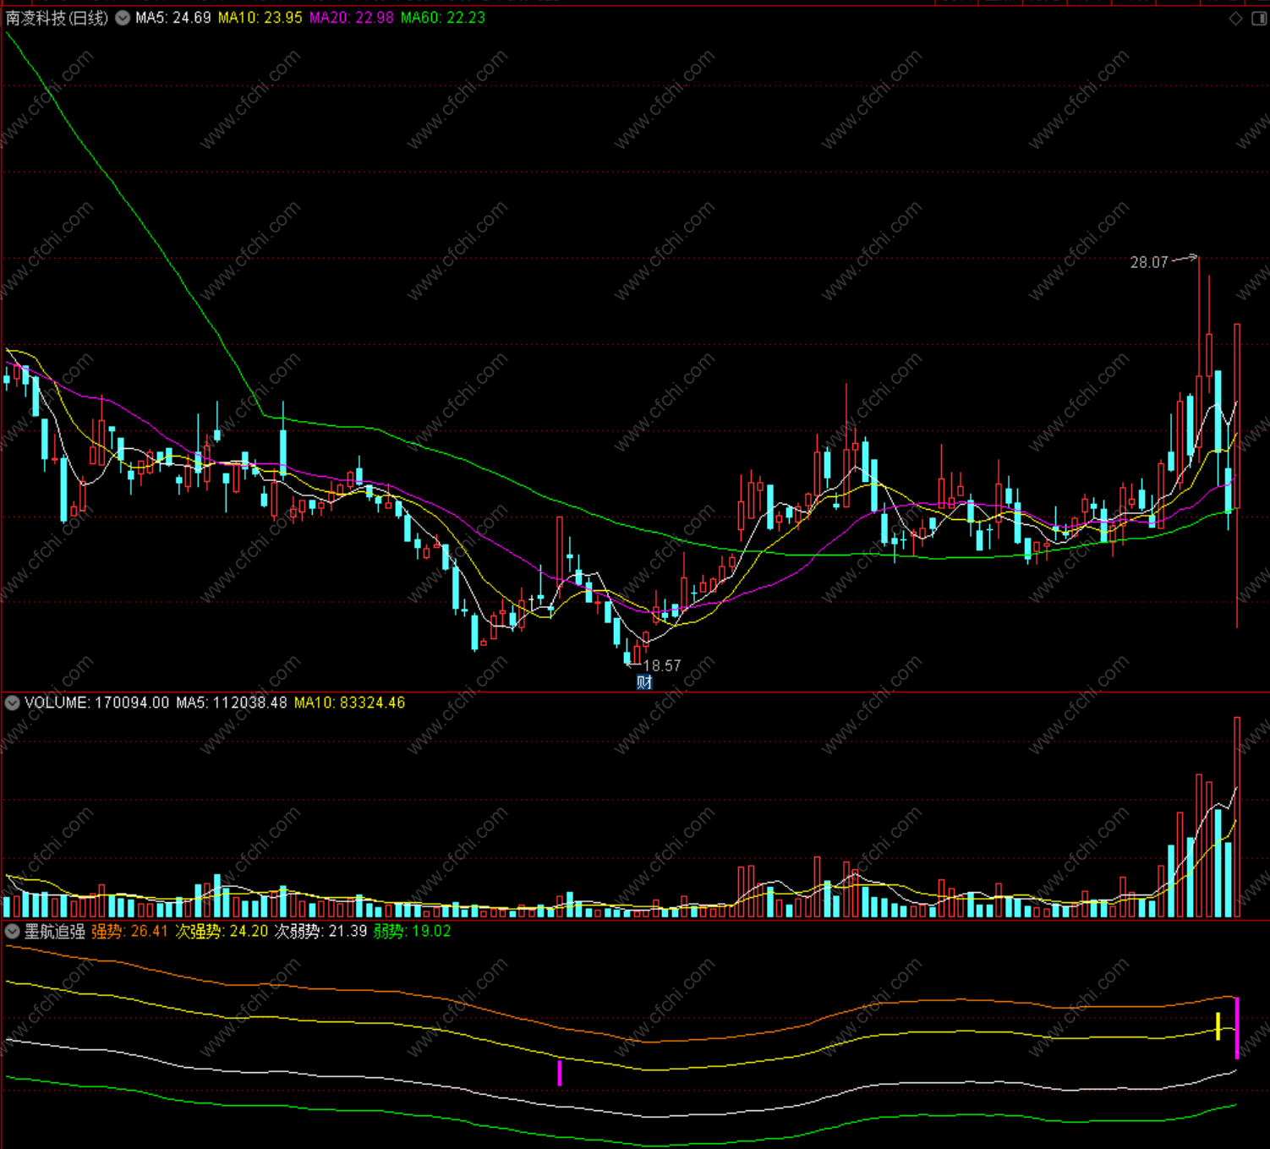The height and width of the screenshot is (1149, 1270).
Task: Click the 弱势: 19.02 value
Action: click(413, 932)
